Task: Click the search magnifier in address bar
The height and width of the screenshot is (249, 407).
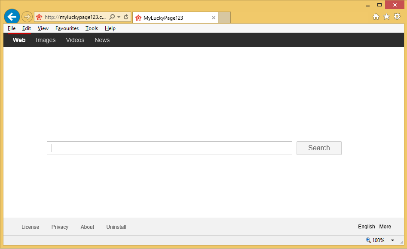Action: pyautogui.click(x=112, y=17)
